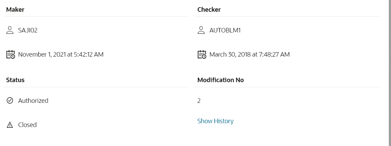Click the Closed warning triangle icon
The width and height of the screenshot is (391, 146).
click(x=10, y=125)
